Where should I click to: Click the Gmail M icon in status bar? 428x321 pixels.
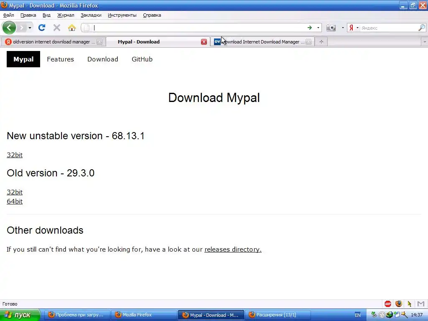(421, 303)
